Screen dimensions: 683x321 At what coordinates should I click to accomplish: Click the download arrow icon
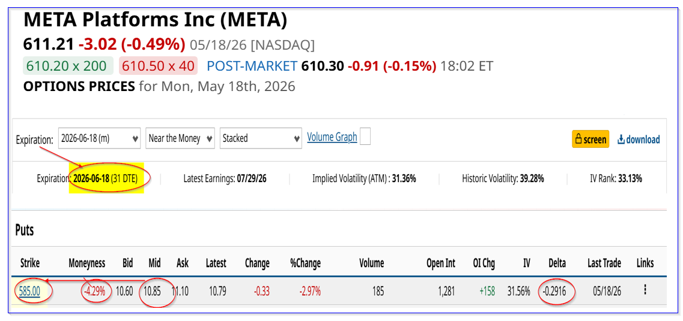tap(621, 140)
